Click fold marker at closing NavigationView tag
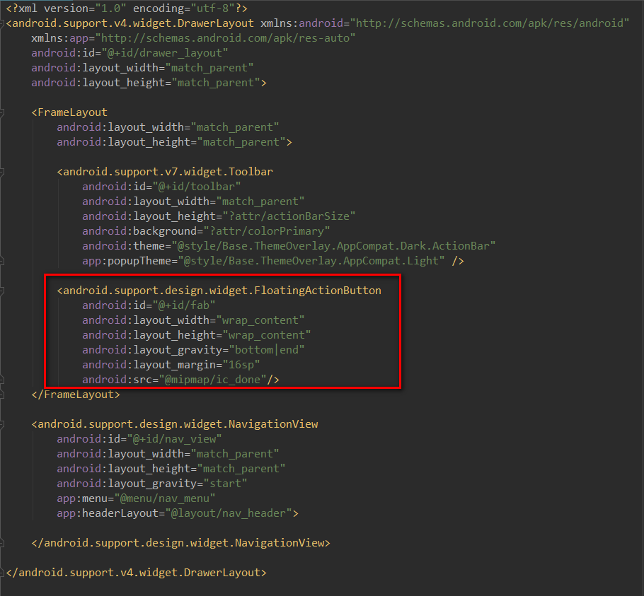This screenshot has height=596, width=644. pyautogui.click(x=2, y=543)
